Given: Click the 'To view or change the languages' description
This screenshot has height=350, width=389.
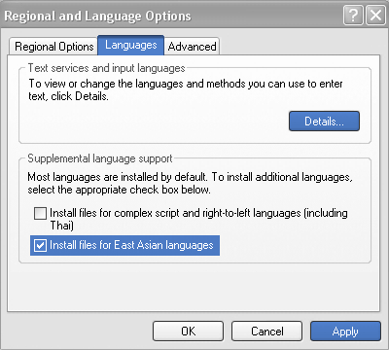Looking at the screenshot, I should (x=186, y=89).
